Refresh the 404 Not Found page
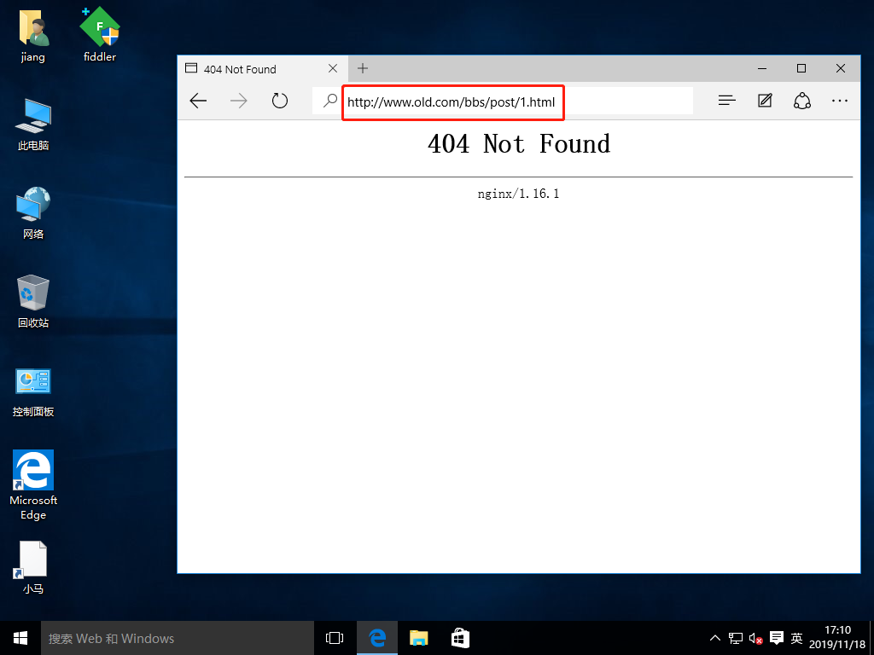874x655 pixels. [280, 101]
